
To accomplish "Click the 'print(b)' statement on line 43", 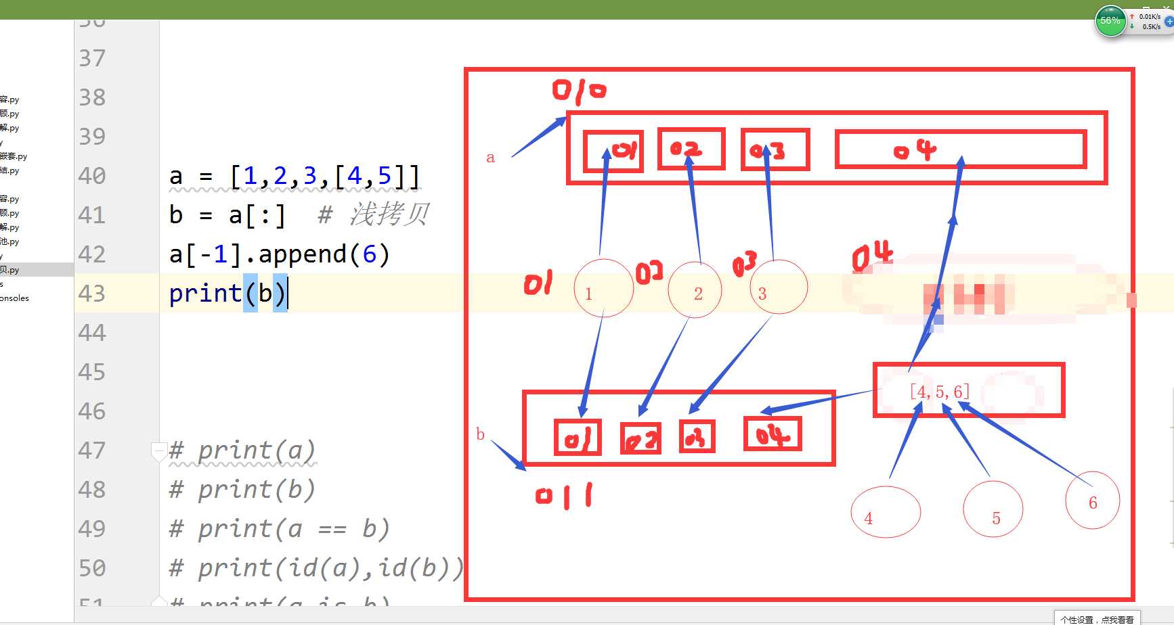I will (x=228, y=294).
